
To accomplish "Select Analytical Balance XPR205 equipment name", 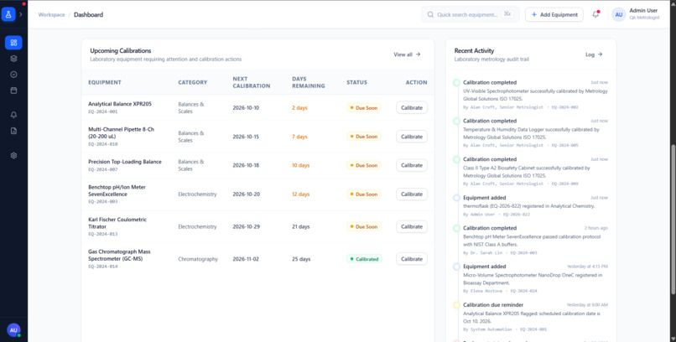I will (120, 104).
